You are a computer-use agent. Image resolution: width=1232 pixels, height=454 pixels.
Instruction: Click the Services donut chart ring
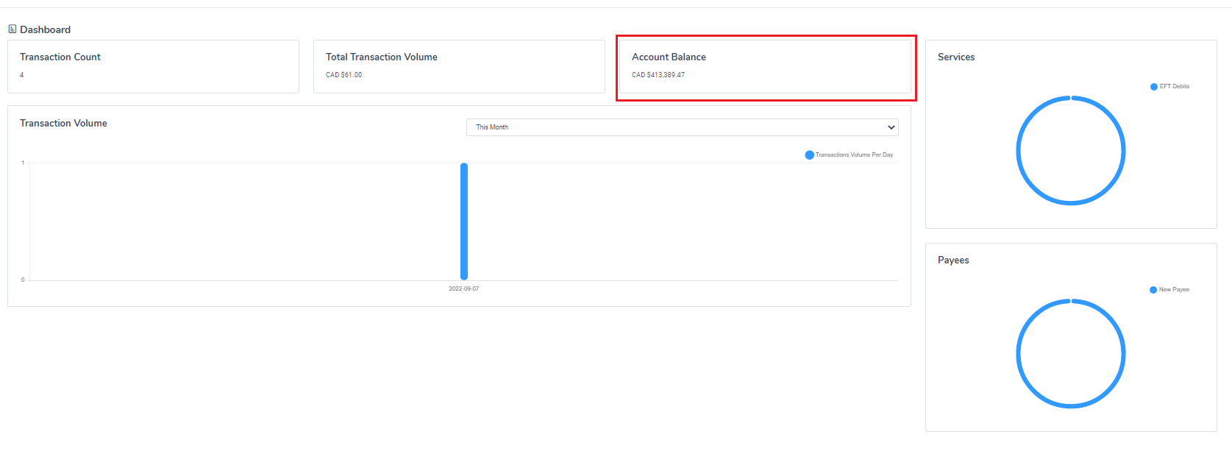click(1017, 151)
